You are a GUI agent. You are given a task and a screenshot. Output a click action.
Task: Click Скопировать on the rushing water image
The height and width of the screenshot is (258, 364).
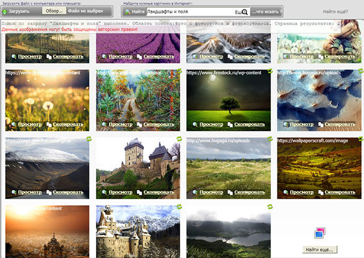coord(249,56)
